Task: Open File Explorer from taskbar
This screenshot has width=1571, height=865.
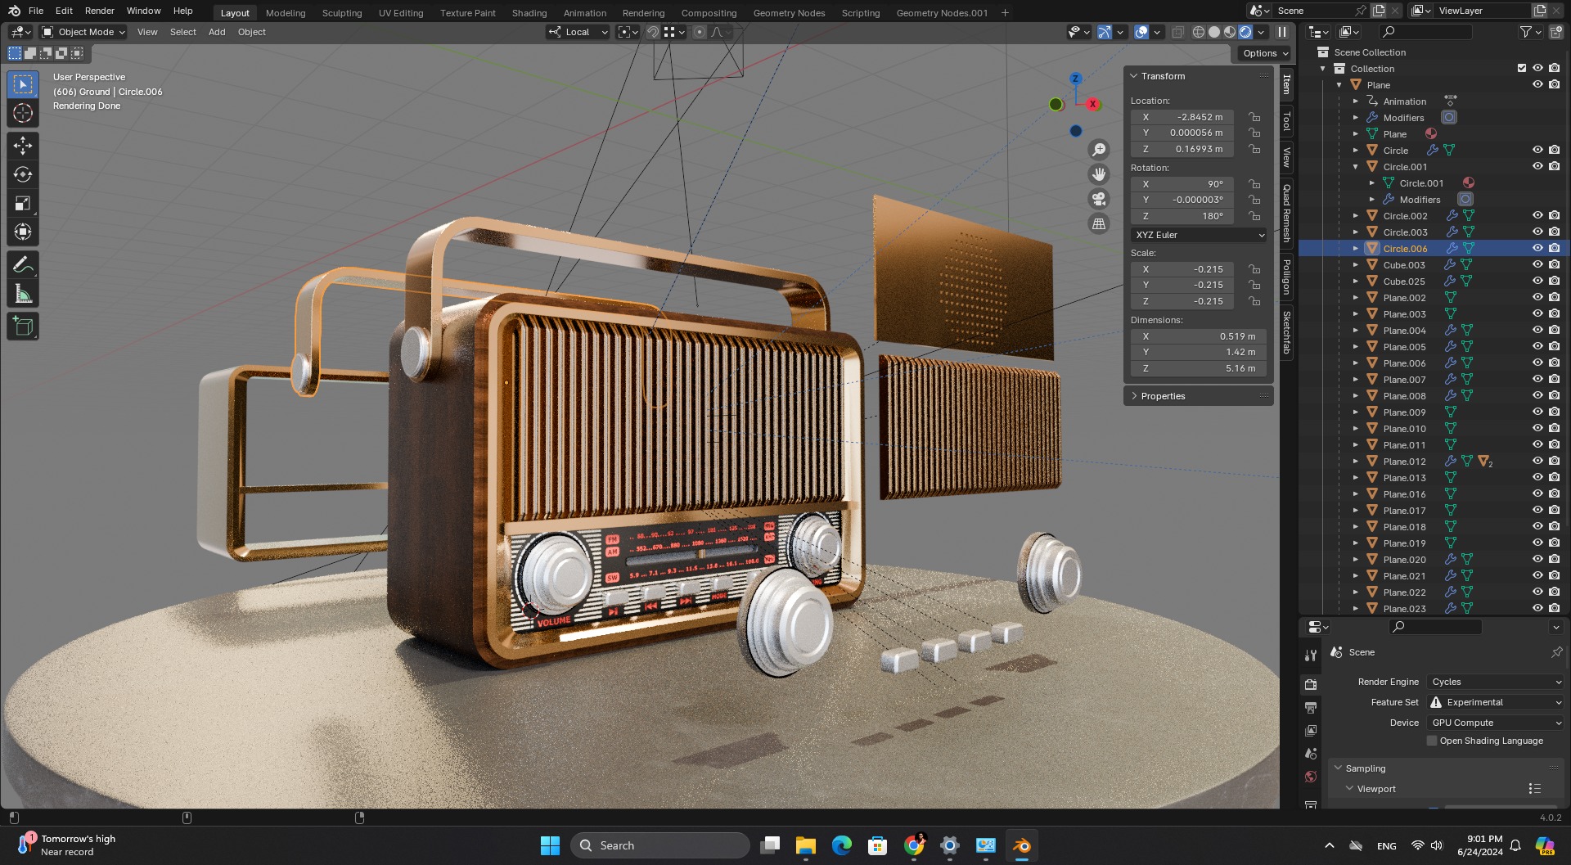Action: pyautogui.click(x=806, y=845)
